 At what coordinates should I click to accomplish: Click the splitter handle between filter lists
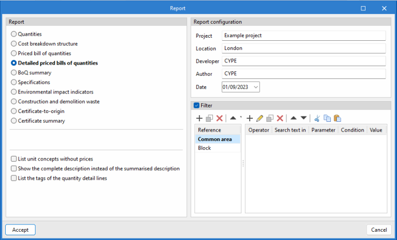coord(243,163)
